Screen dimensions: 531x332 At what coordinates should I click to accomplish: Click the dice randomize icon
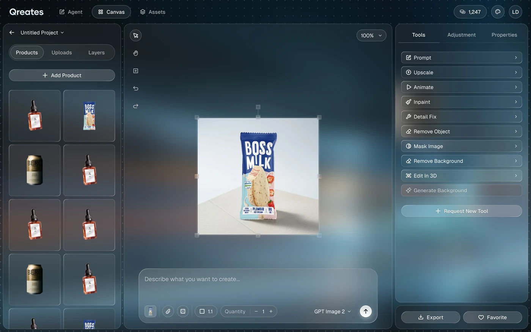pyautogui.click(x=183, y=312)
